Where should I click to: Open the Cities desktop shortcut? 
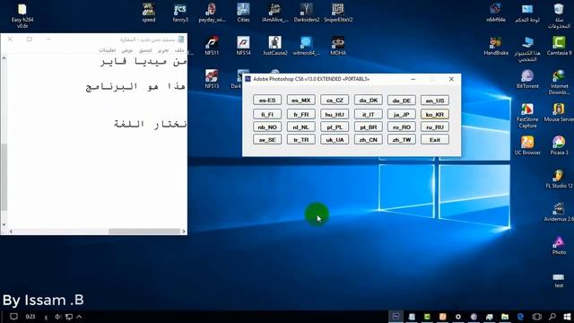tap(243, 13)
